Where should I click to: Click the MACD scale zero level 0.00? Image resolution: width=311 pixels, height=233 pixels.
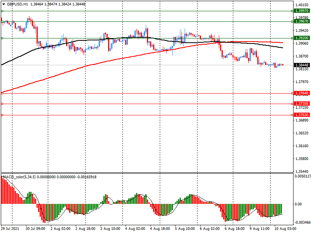click(298, 204)
